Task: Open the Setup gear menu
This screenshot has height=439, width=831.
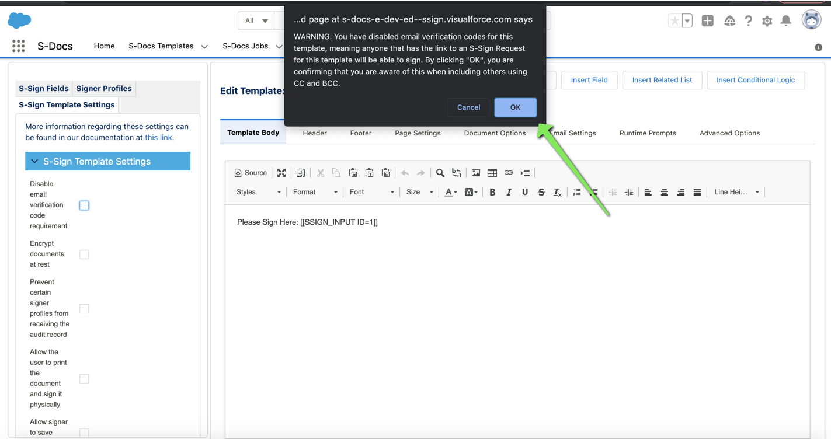Action: pos(767,21)
